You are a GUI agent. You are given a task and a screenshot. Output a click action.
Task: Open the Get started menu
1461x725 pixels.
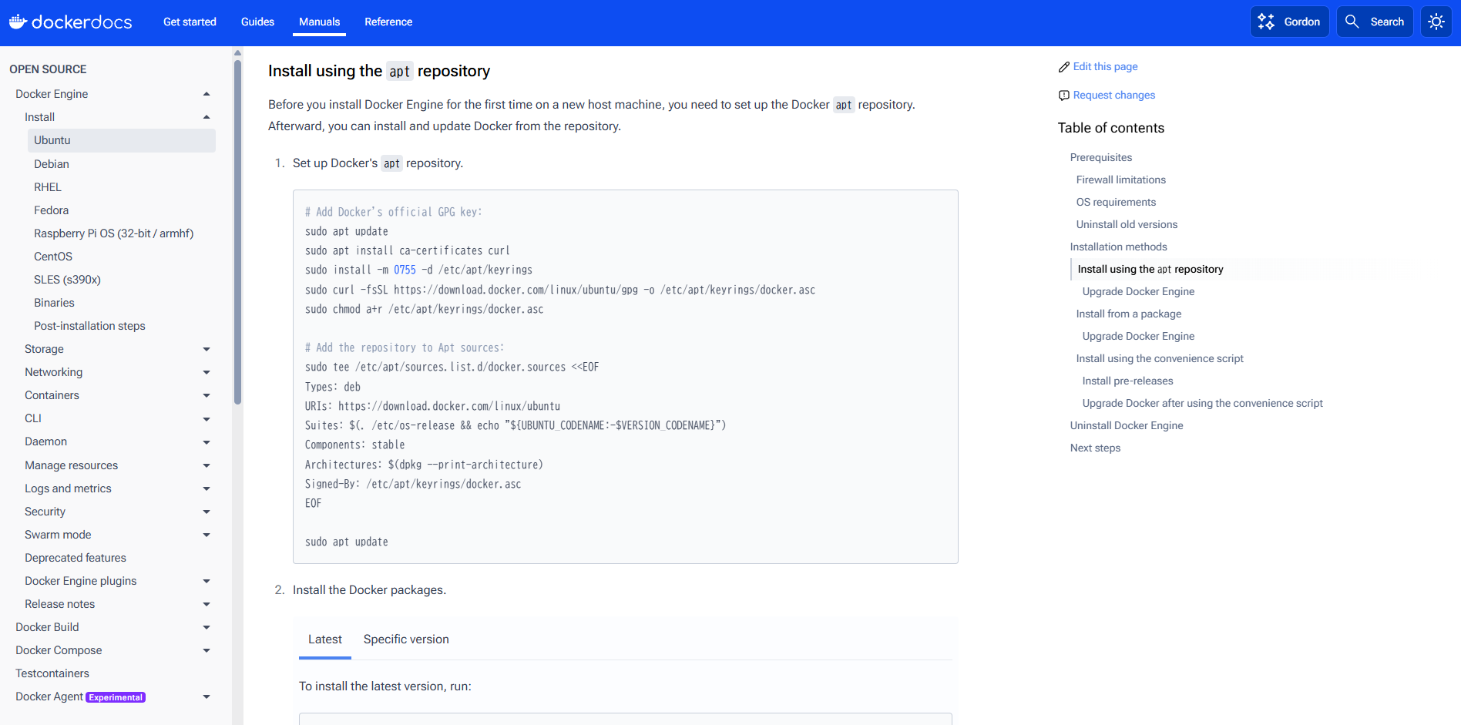point(190,22)
